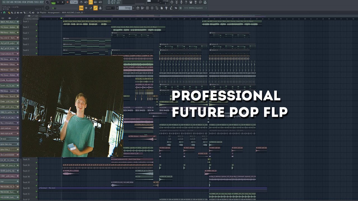Screen dimensions: 358x201
Task: Open the Playlist window icon
Action: [138, 8]
